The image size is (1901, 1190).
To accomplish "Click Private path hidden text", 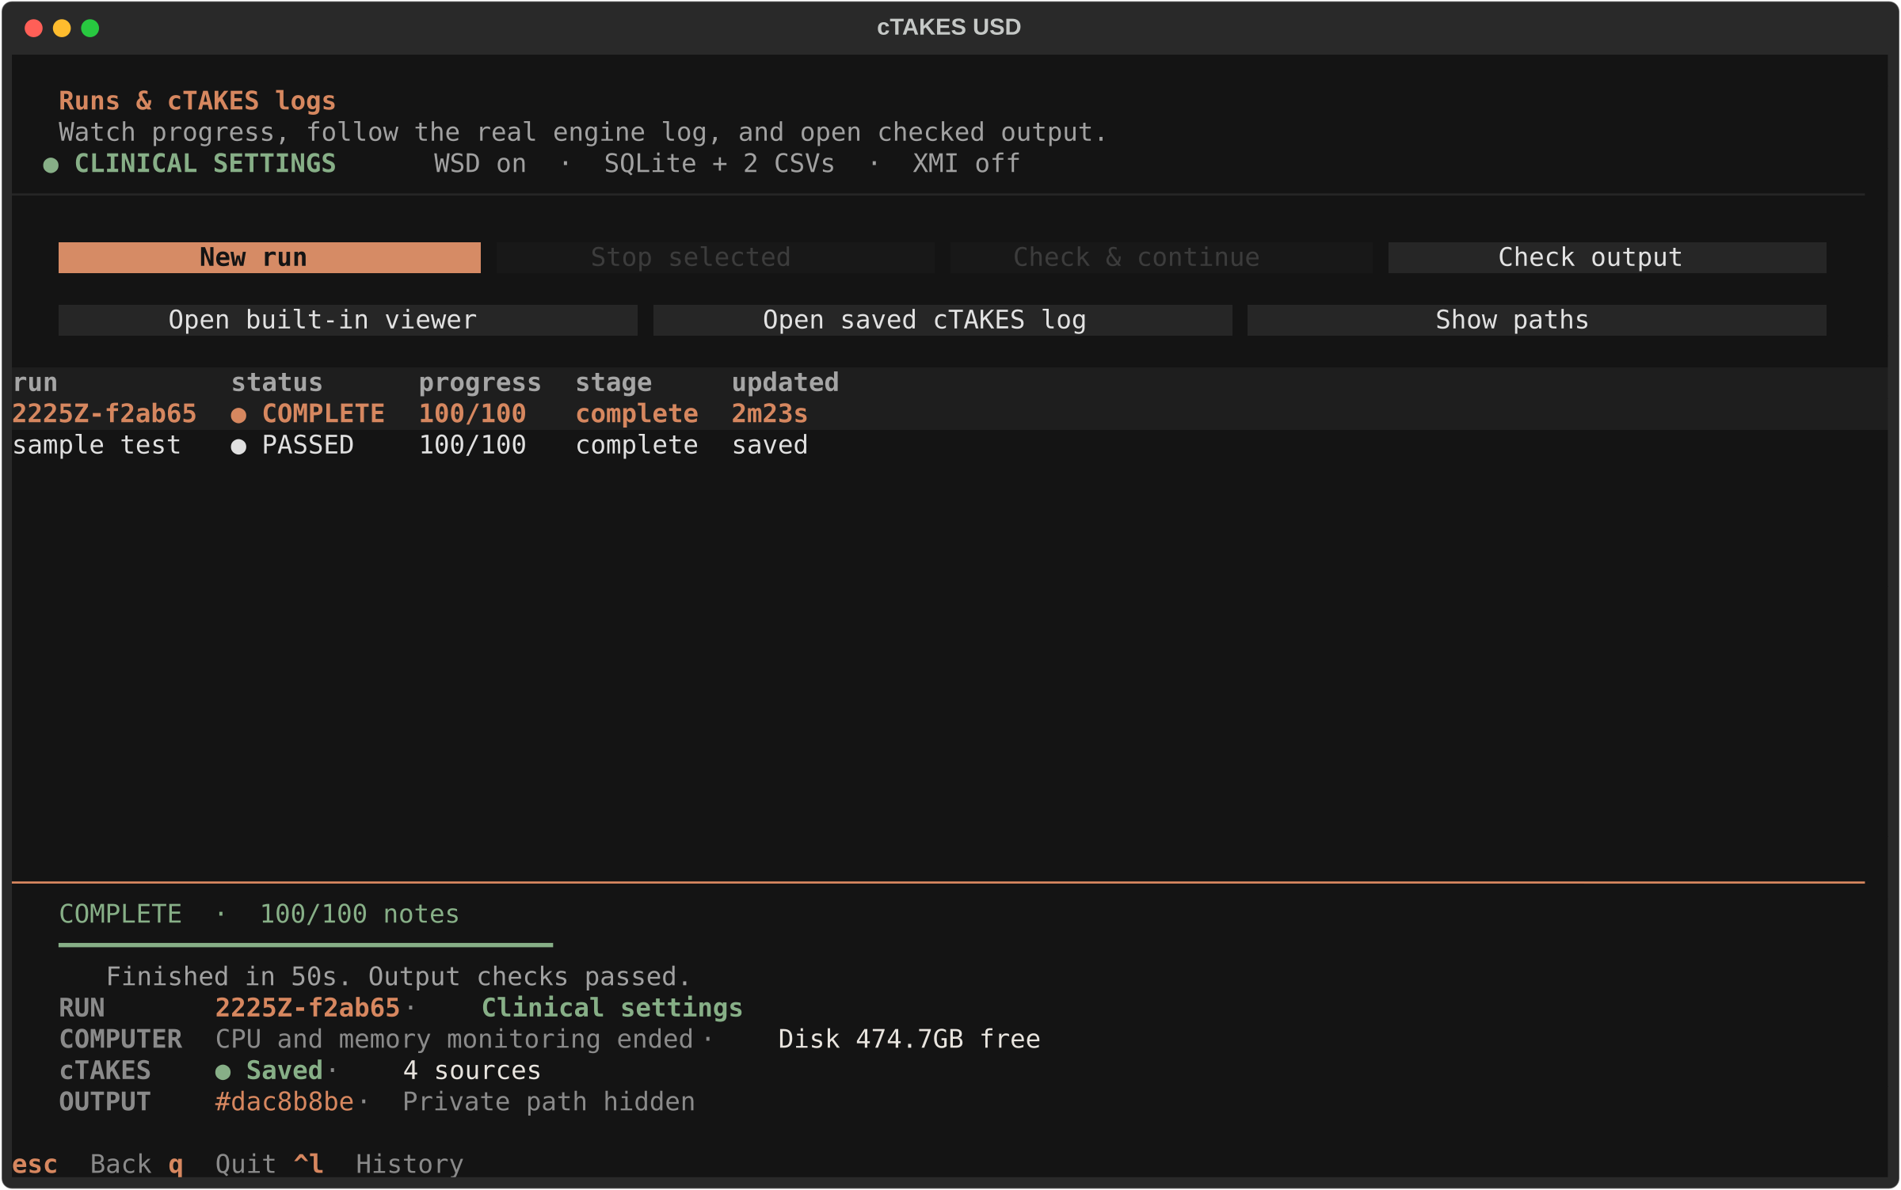I will (x=549, y=1102).
